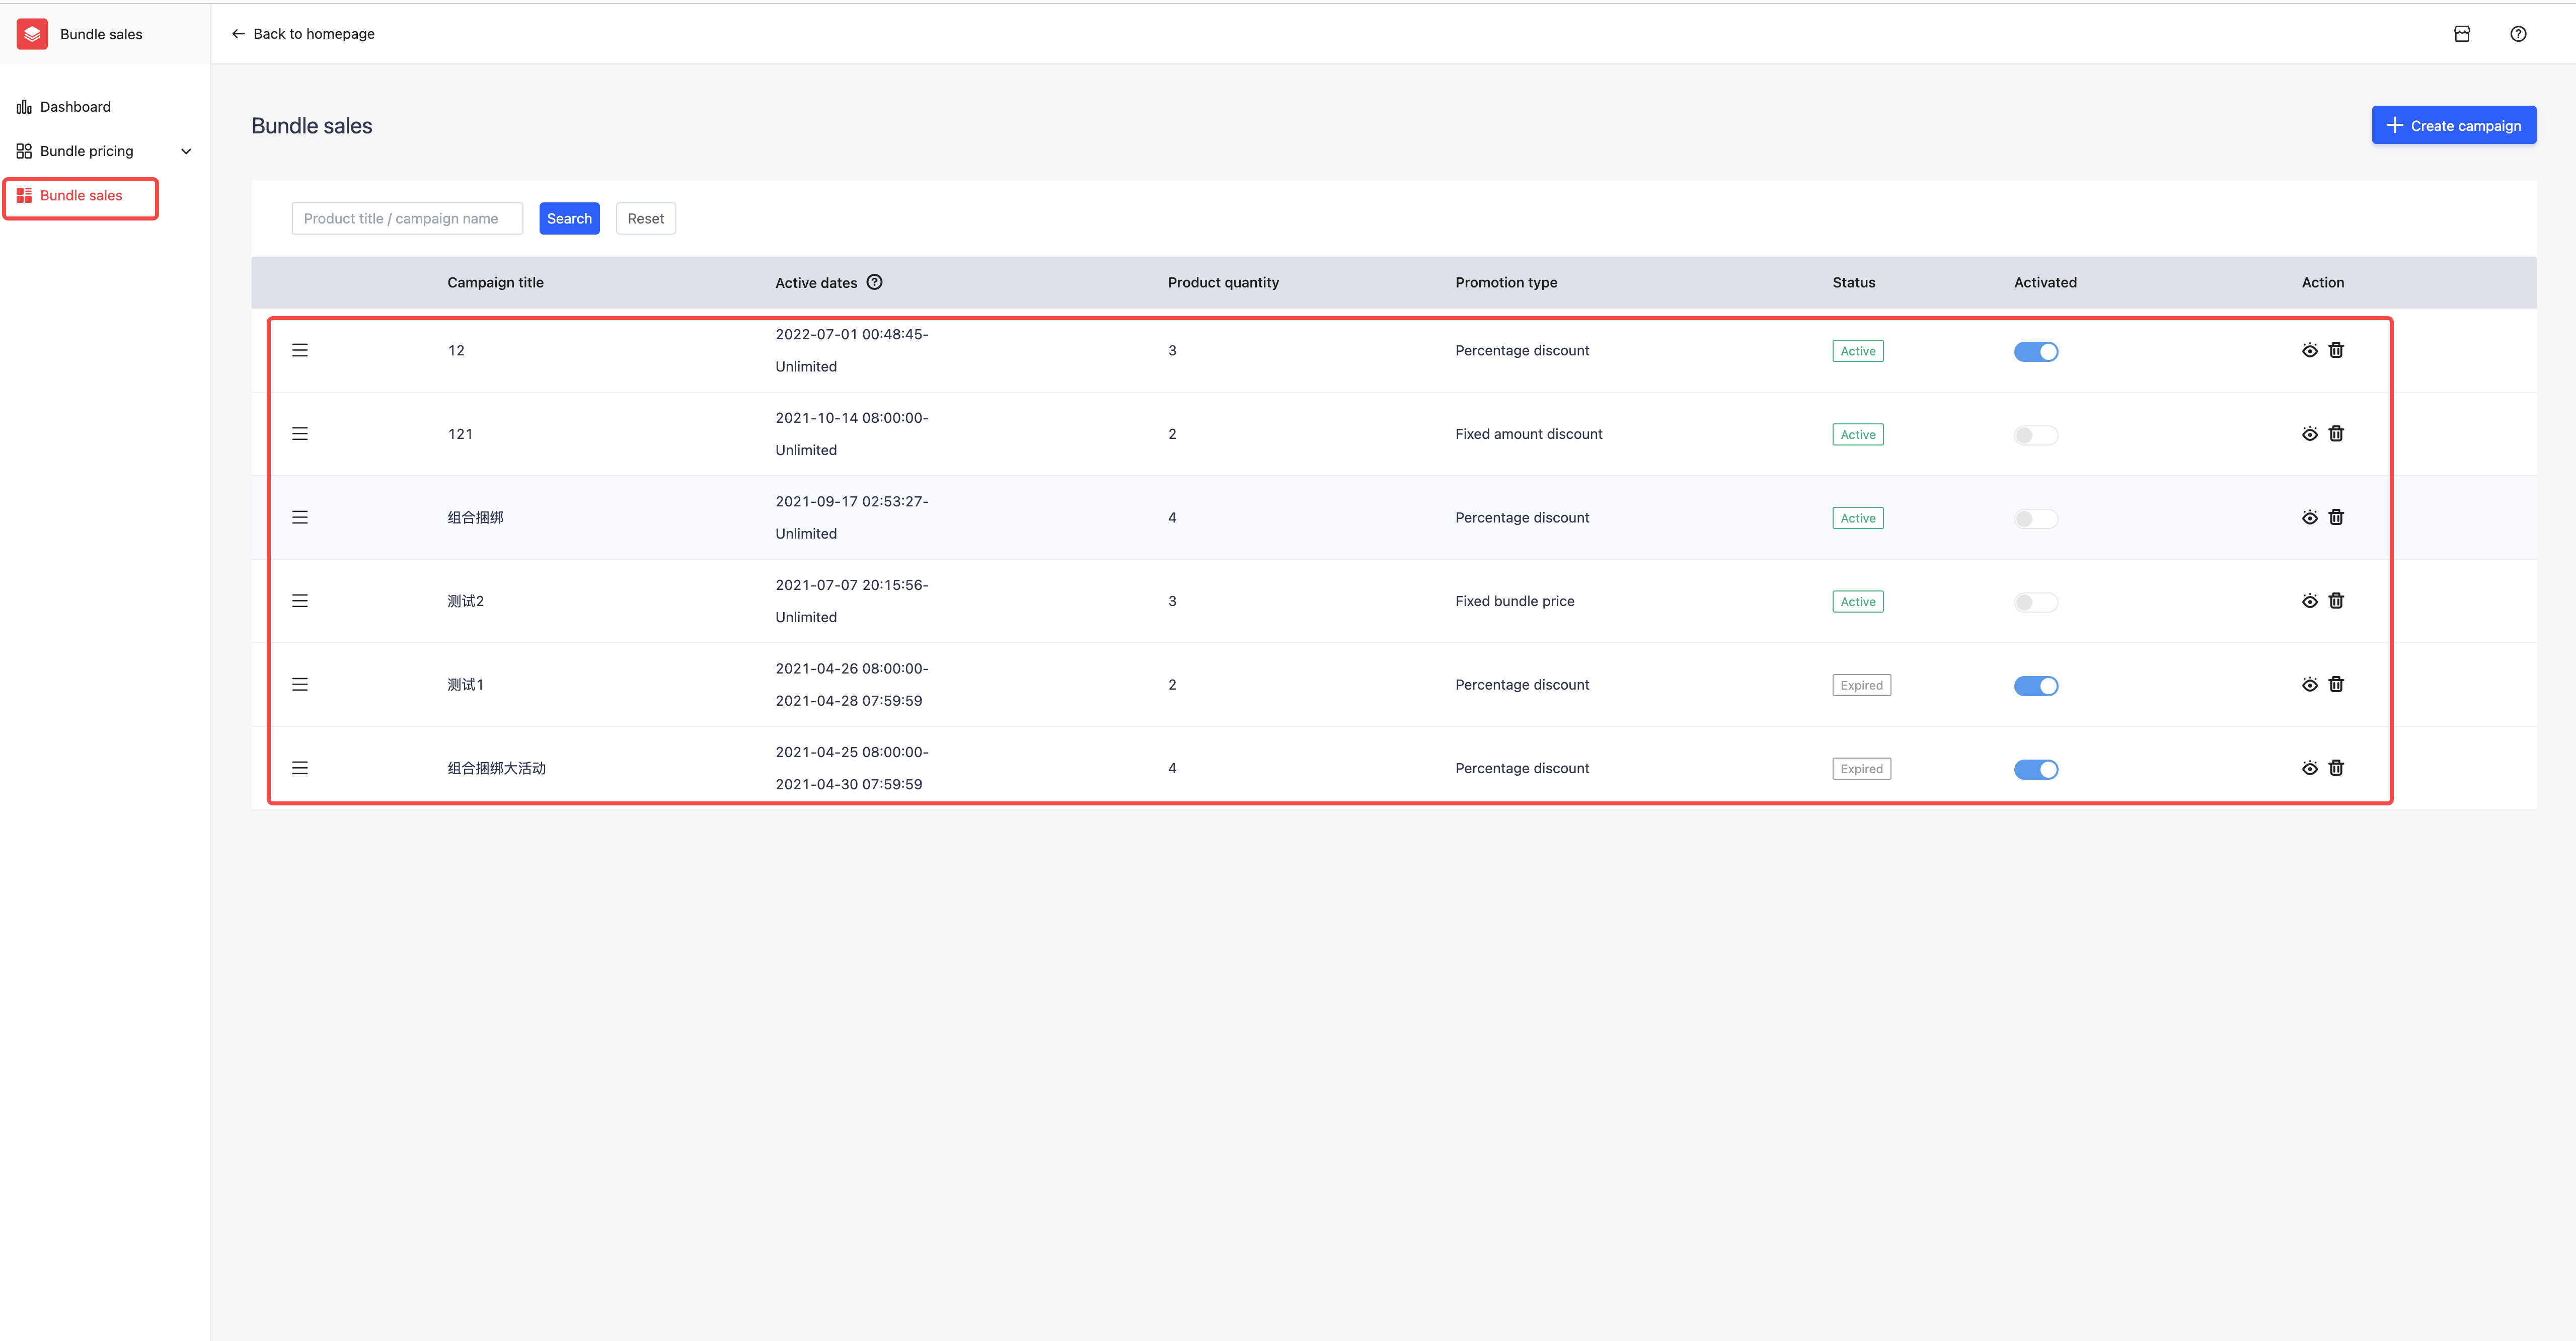Preview campaign 组合捆绑 with eye icon

(2309, 518)
